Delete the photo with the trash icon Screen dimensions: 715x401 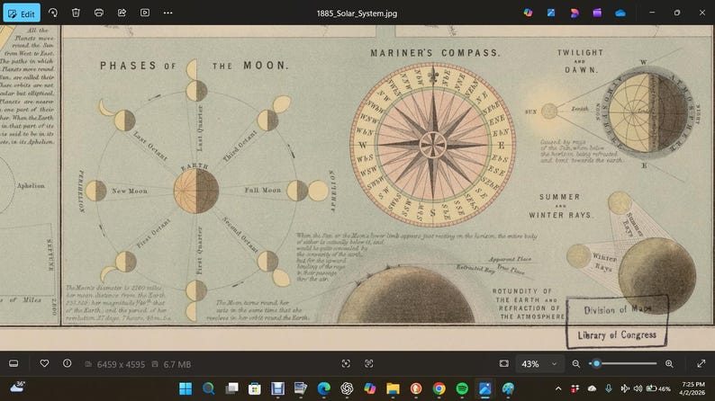76,13
